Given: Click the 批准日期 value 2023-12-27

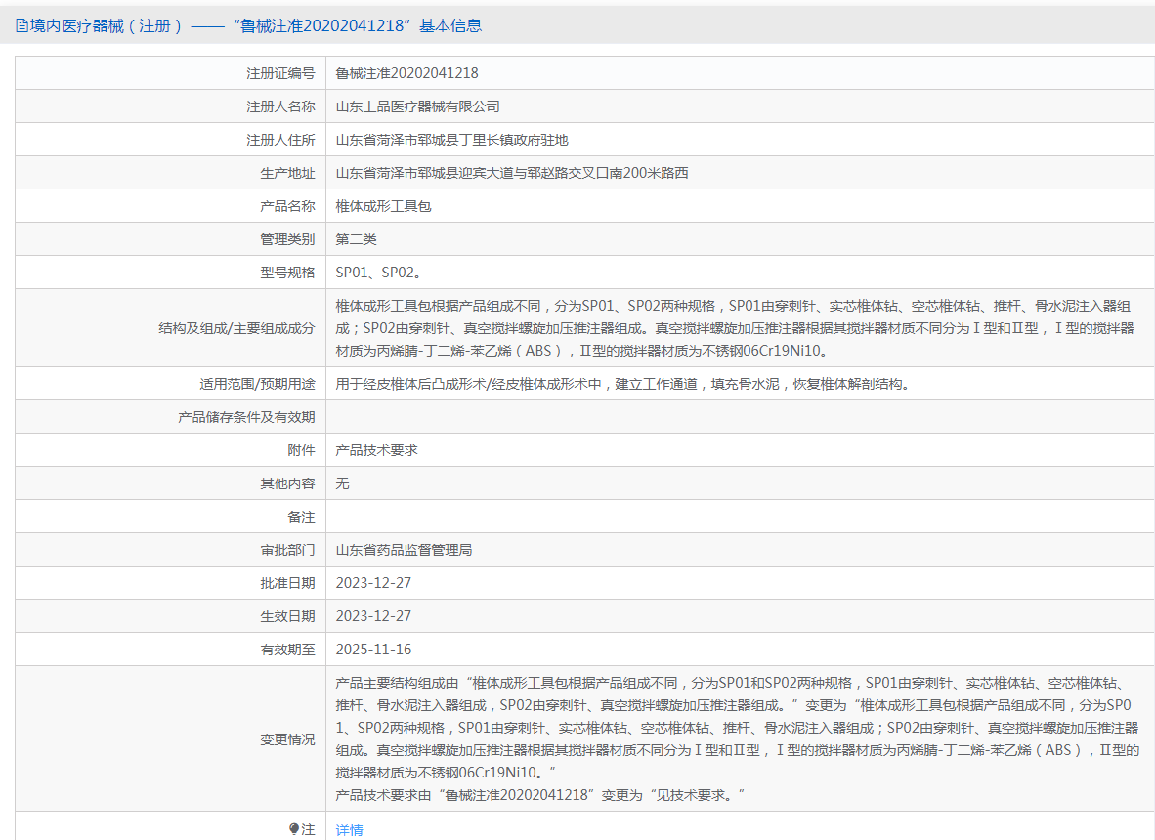Looking at the screenshot, I should pyautogui.click(x=373, y=583).
